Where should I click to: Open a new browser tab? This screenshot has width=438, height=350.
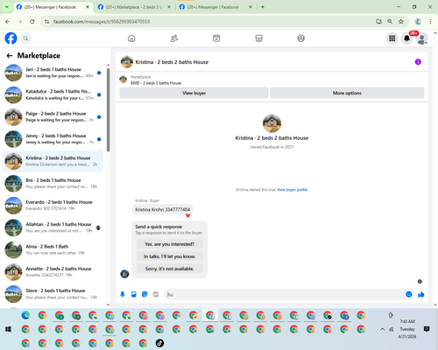tap(263, 7)
